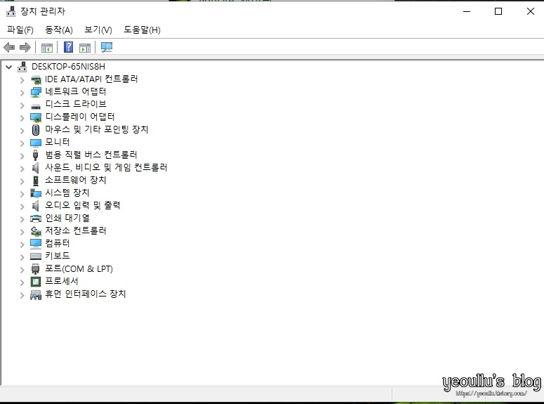Screen dimensions: 544x404
Task: Maximize the 장치 관리자 window
Action: click(x=498, y=11)
